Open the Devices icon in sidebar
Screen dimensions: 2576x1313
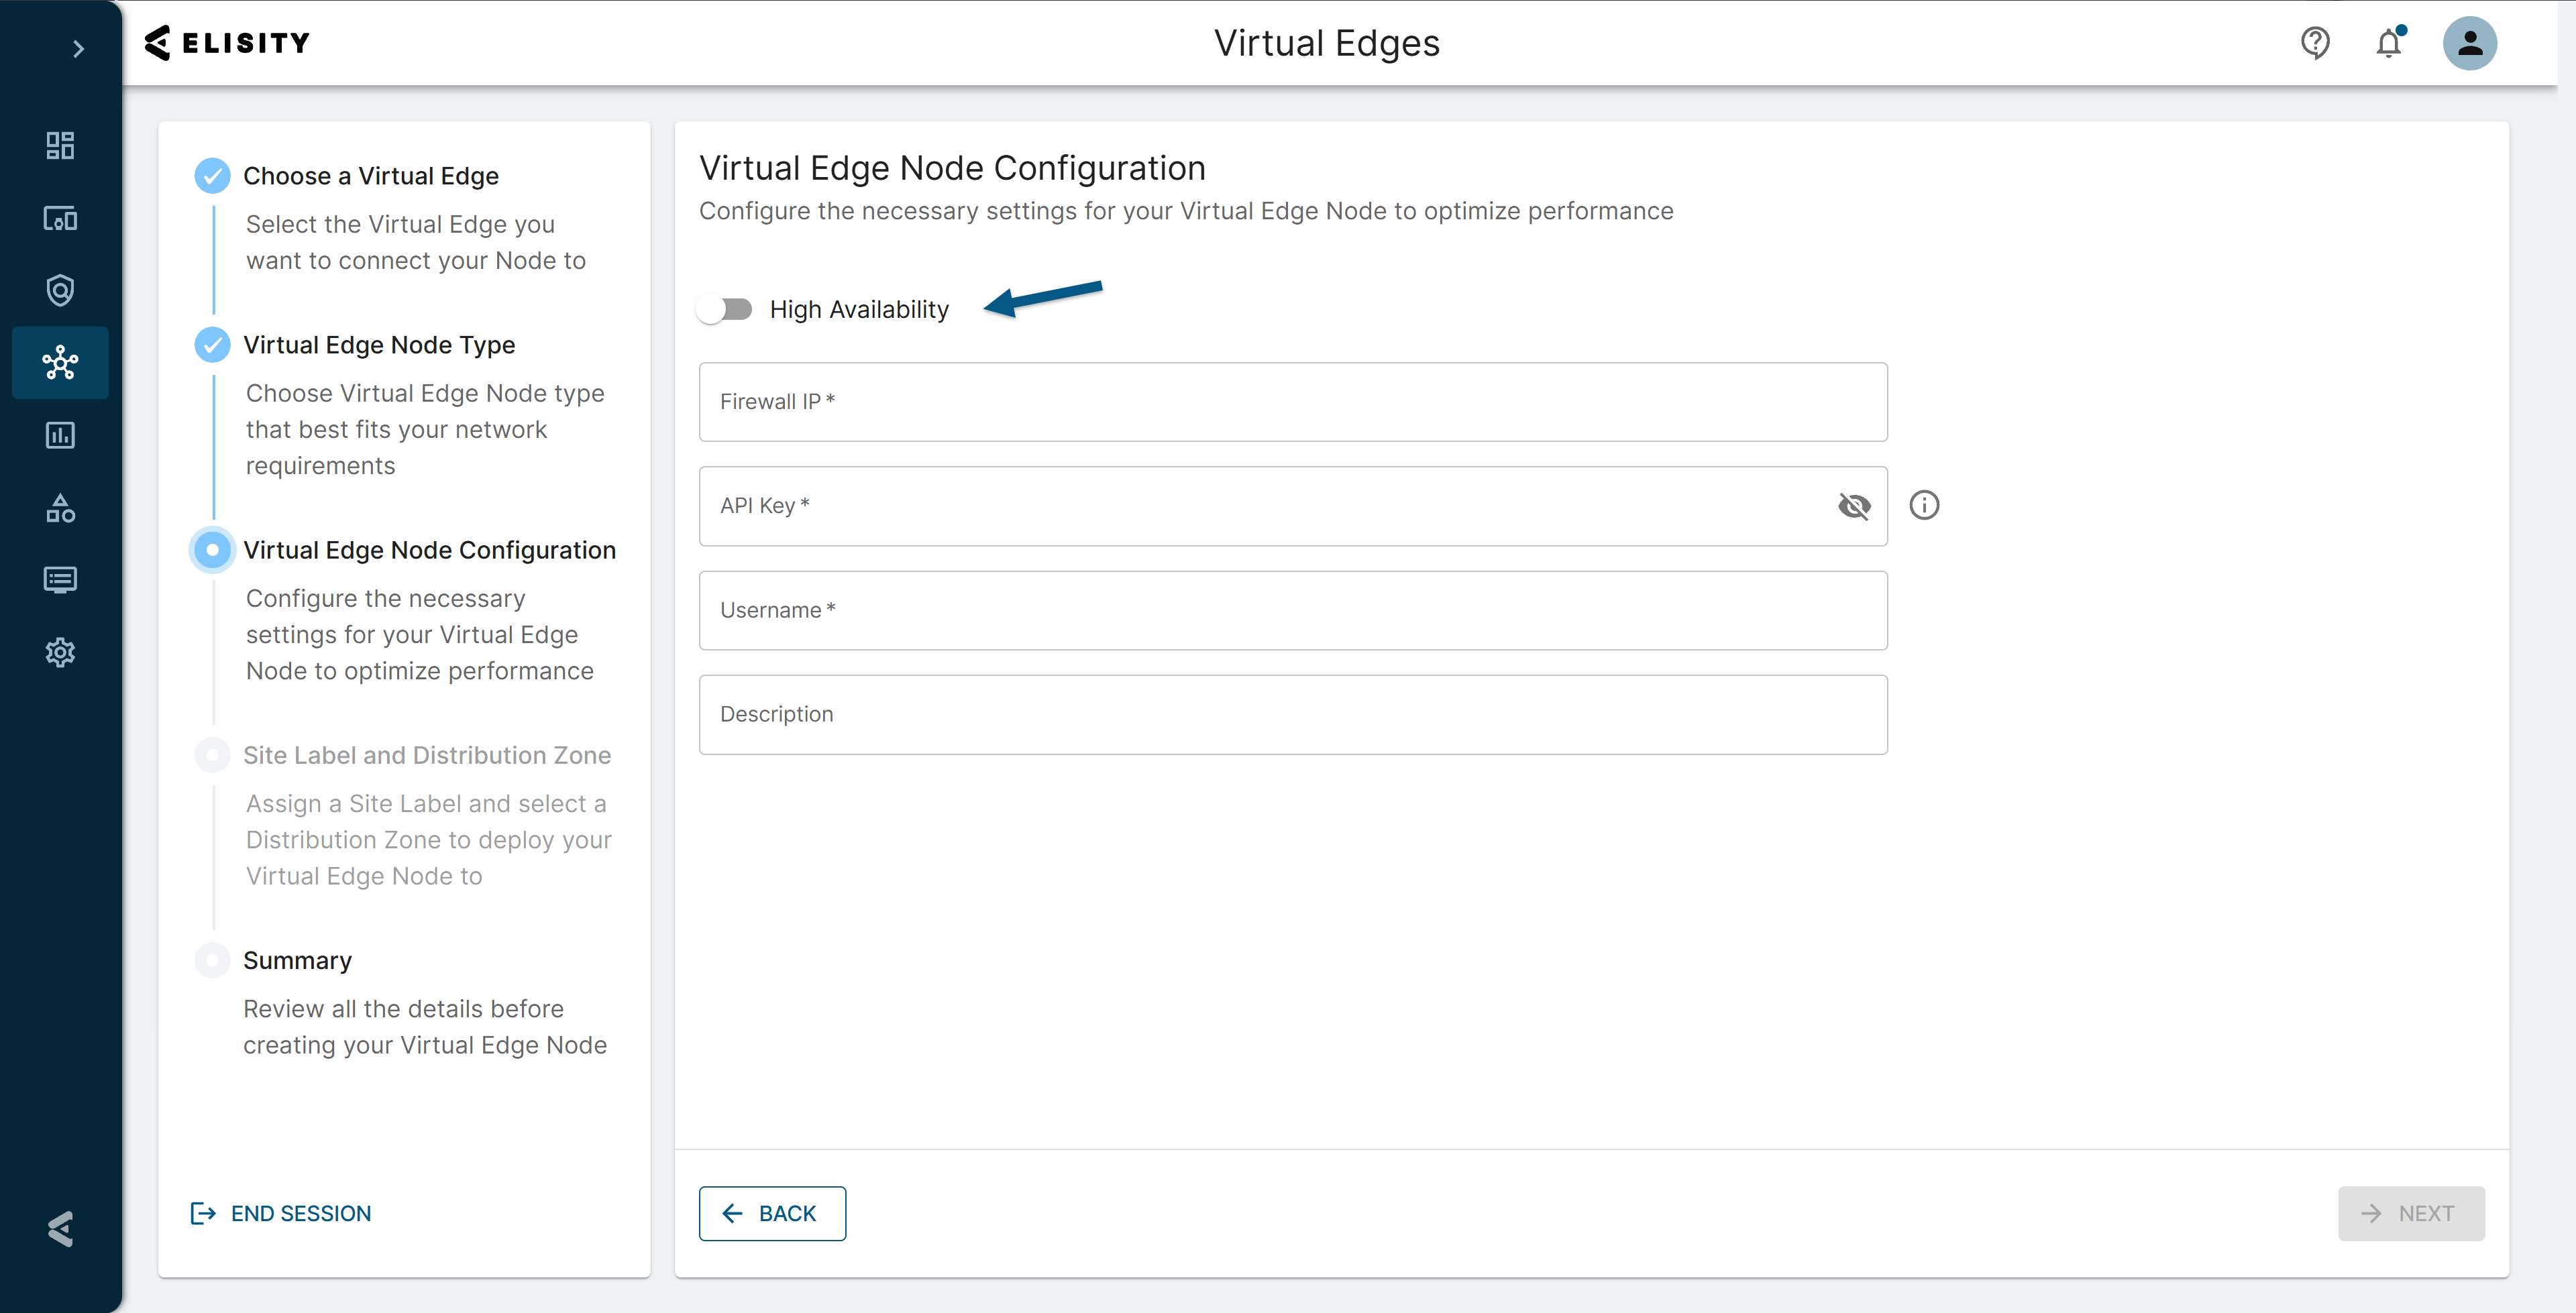click(x=60, y=218)
